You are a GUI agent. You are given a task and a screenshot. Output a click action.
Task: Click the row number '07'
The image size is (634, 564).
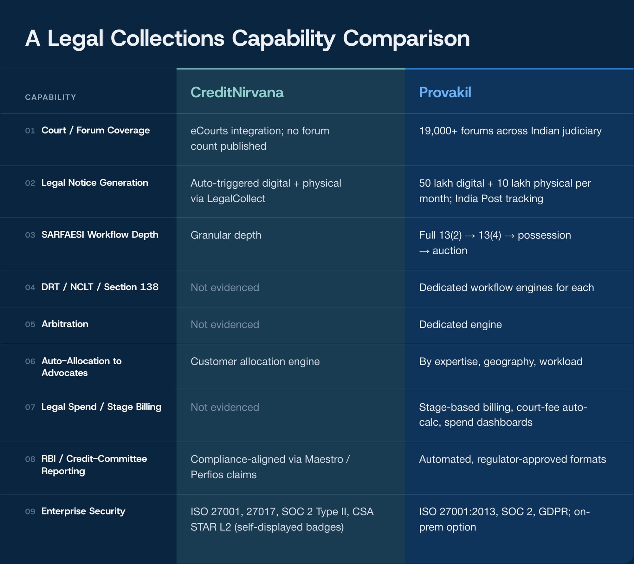(x=30, y=407)
